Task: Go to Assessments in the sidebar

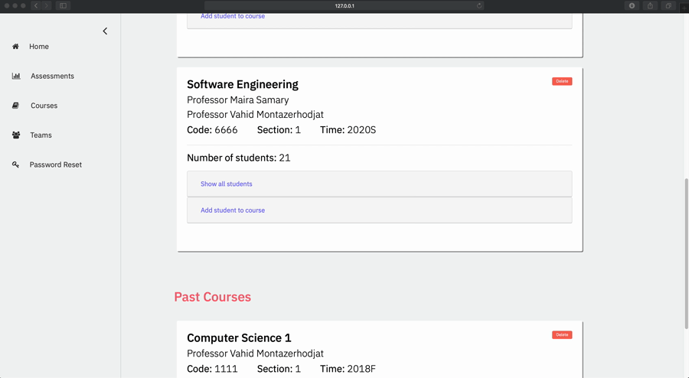Action: tap(52, 76)
